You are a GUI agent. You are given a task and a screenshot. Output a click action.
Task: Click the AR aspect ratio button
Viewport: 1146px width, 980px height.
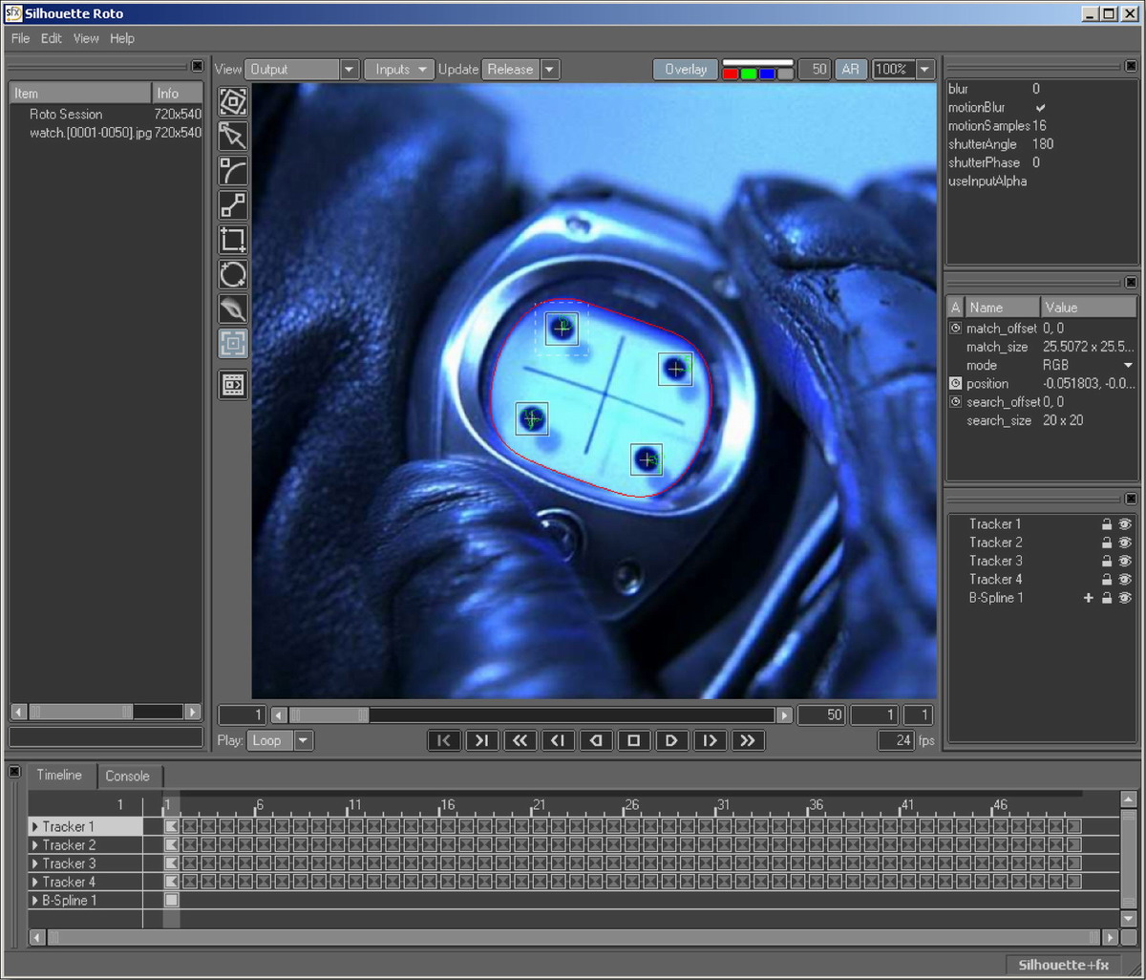(x=850, y=70)
